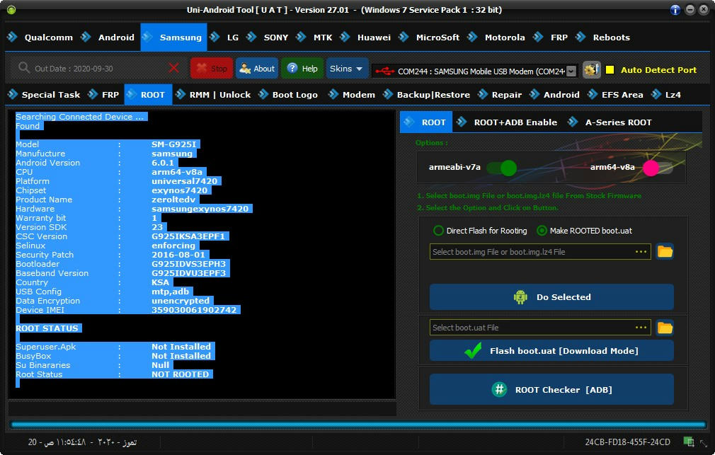The width and height of the screenshot is (715, 455).
Task: Click the ROOT STATUS heading in log
Action: click(47, 328)
